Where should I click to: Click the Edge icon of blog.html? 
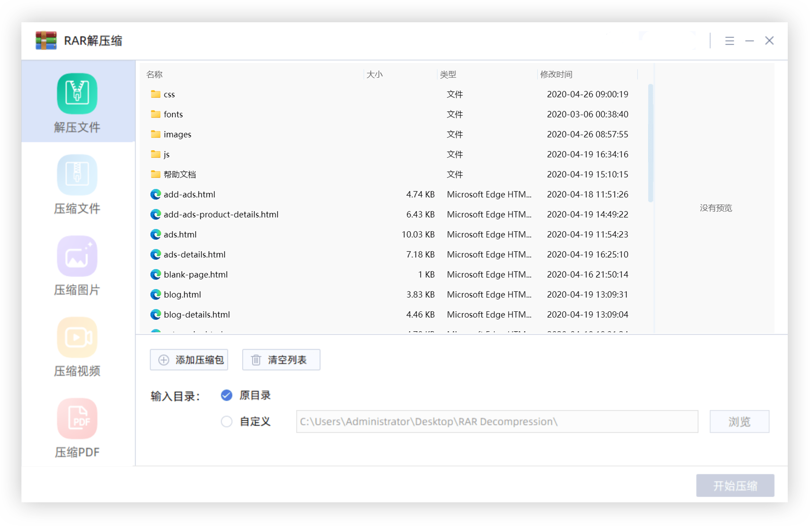coord(155,294)
